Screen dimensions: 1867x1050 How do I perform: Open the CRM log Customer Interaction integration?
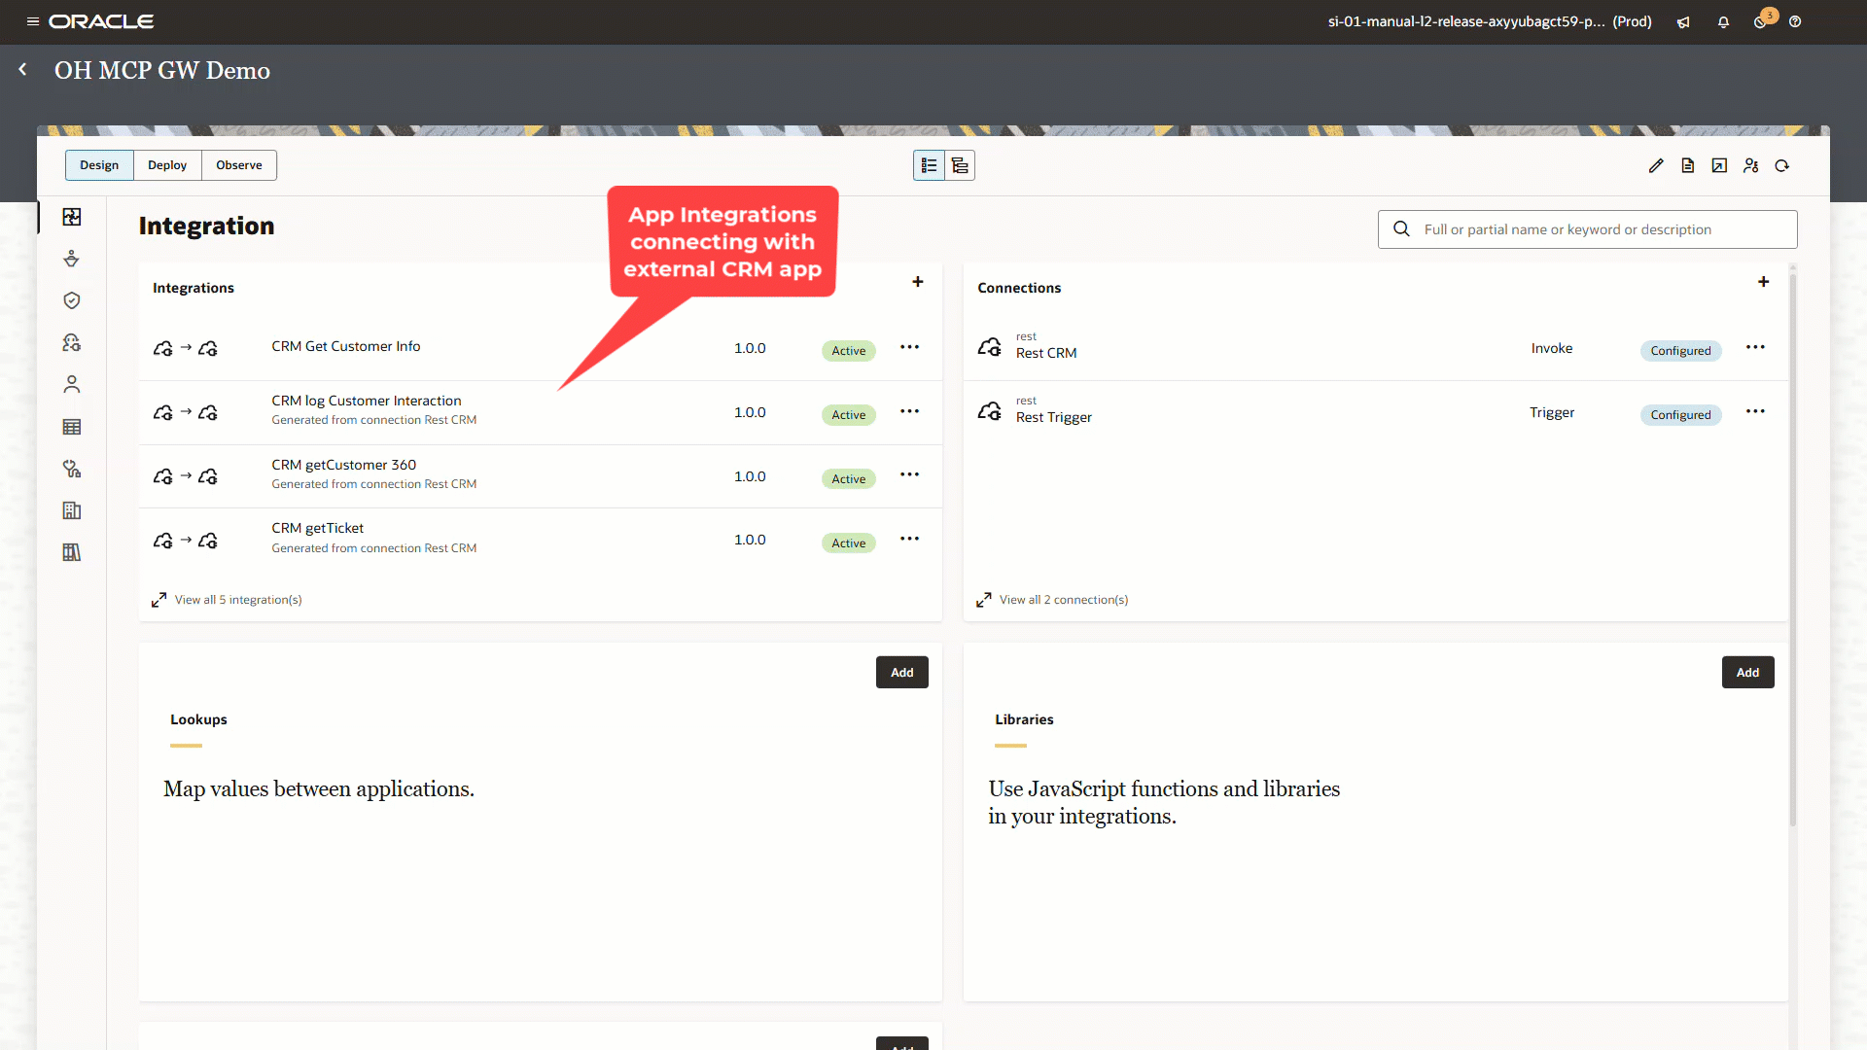367,401
